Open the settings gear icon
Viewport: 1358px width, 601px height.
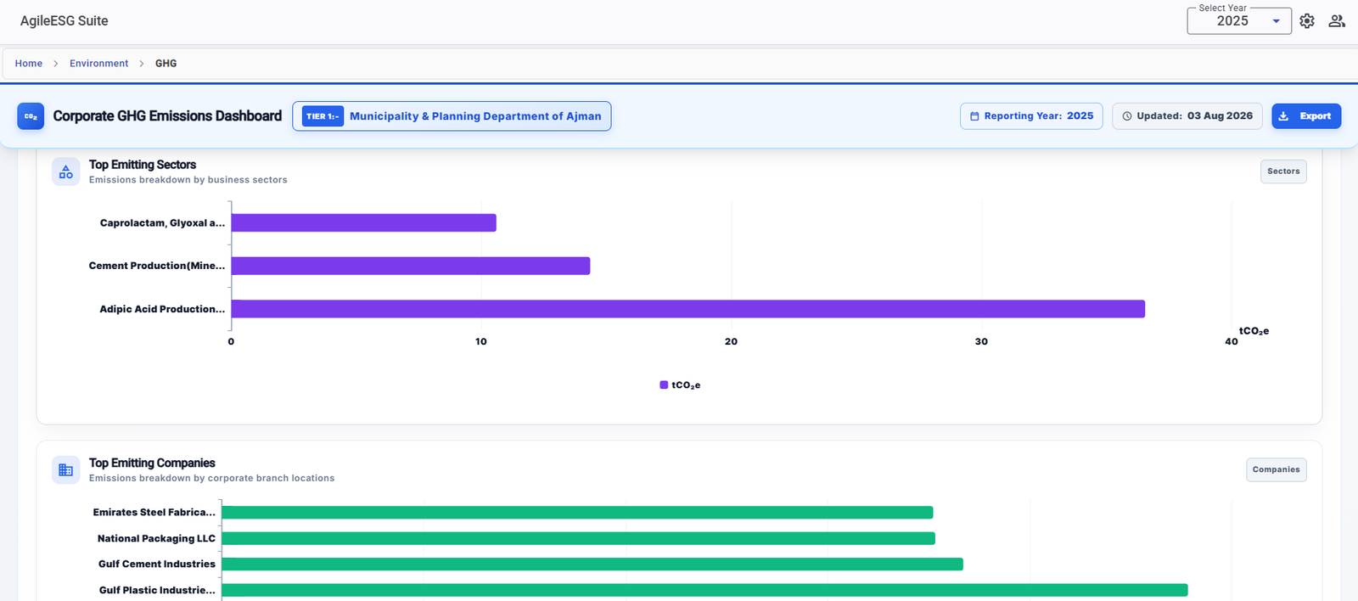[1307, 21]
